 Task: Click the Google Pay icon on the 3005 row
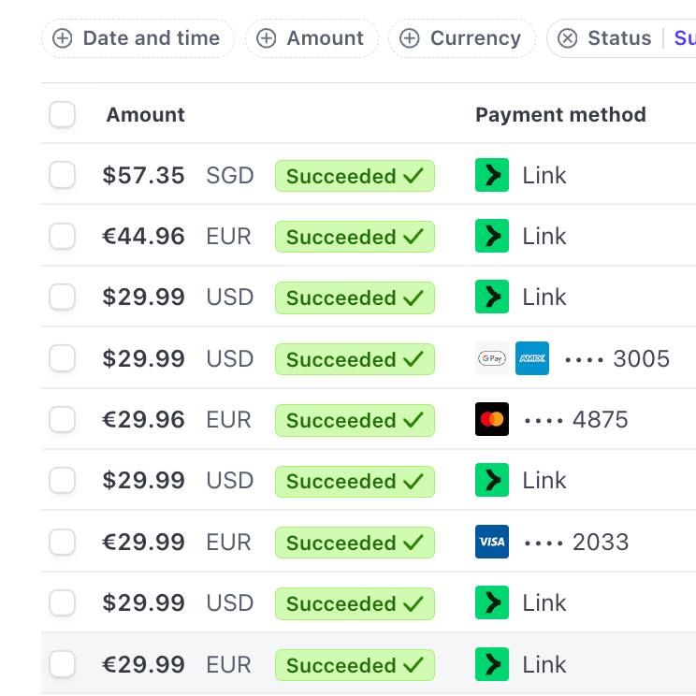tap(492, 358)
